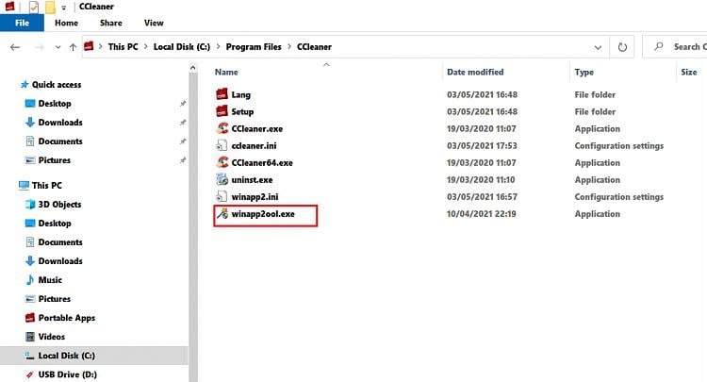Open Quick access in navigation pane
Screen dimensions: 707x382
point(57,85)
